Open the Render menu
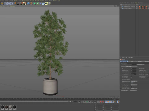 (x=16, y=1)
